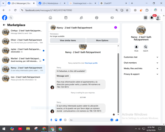Open the emoji picker smiley icon
Viewport: 165px width, 132px height.
112,120
